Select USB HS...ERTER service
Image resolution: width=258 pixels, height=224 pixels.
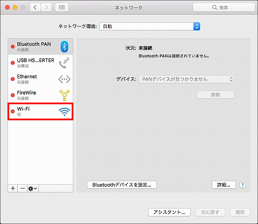(40, 63)
